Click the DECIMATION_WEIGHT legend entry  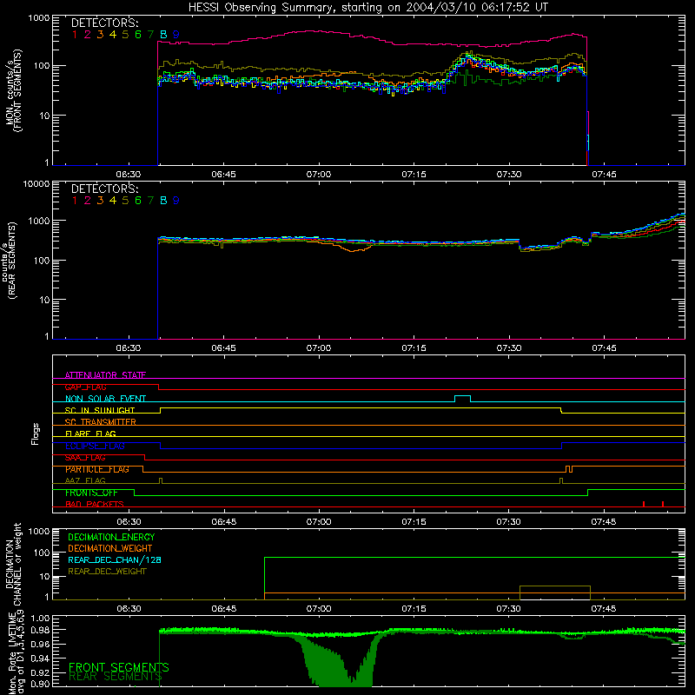click(110, 548)
